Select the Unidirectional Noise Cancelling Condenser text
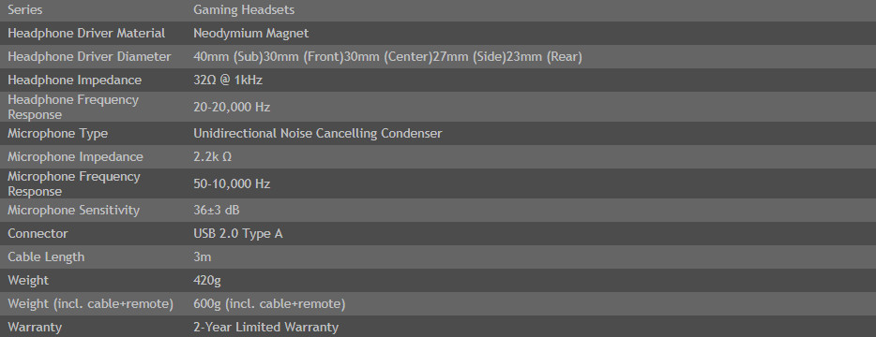This screenshot has height=337, width=876. tap(318, 134)
